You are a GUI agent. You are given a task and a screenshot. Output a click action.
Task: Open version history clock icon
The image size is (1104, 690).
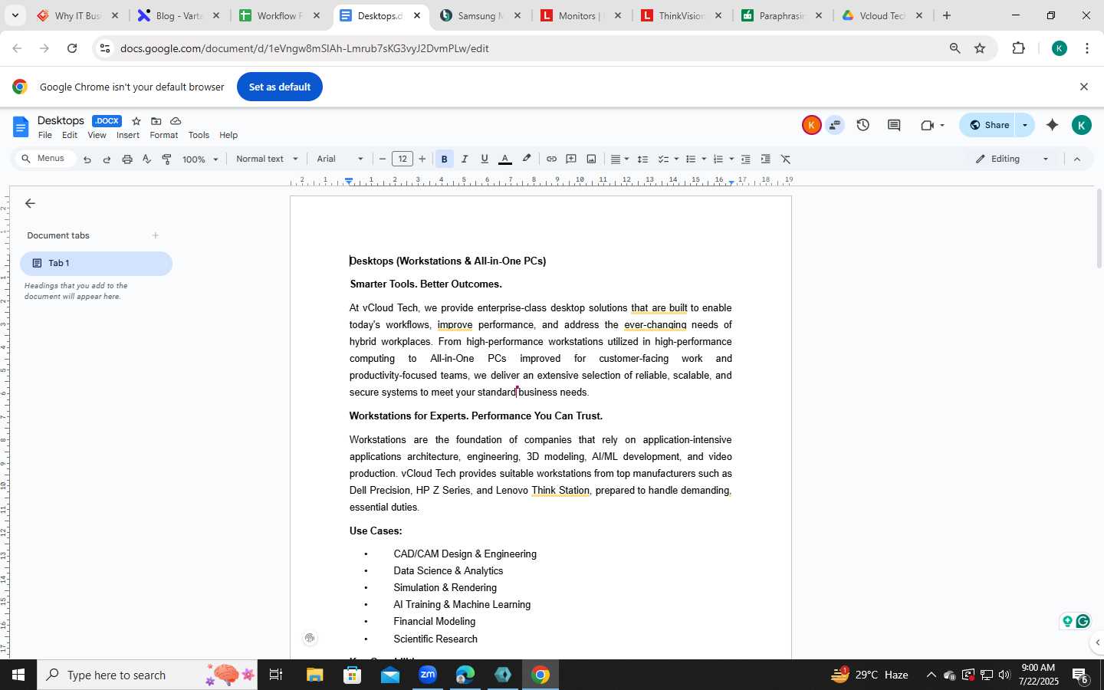coord(863,125)
